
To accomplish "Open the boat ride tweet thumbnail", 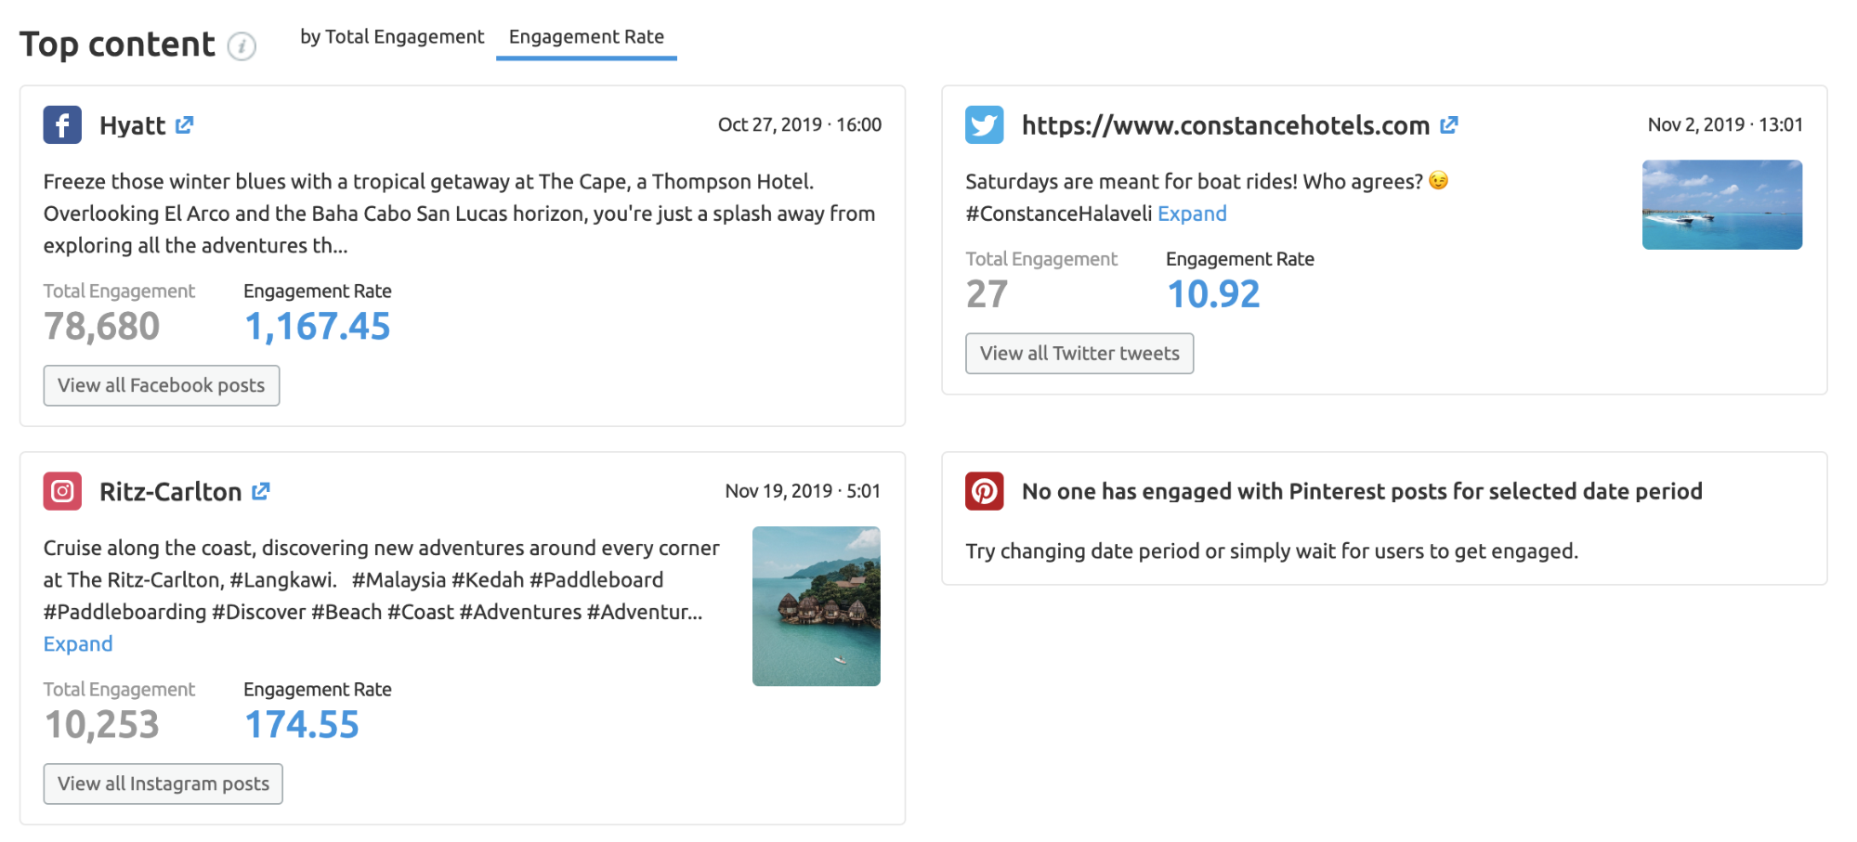I will coord(1722,204).
